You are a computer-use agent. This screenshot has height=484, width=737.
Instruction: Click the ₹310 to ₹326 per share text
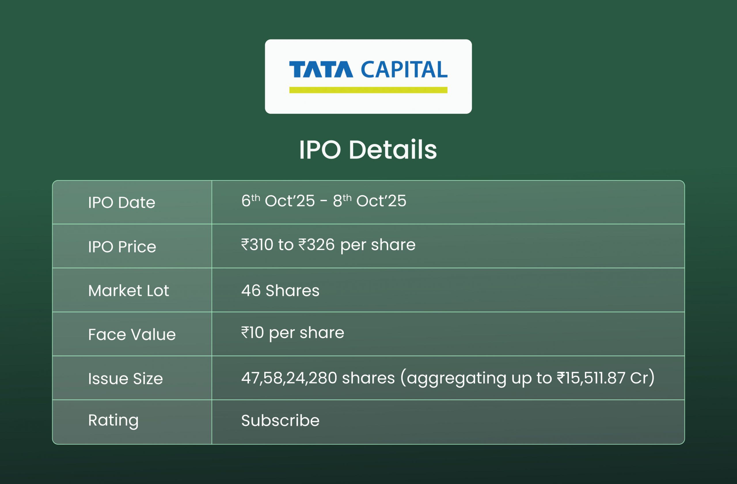328,245
